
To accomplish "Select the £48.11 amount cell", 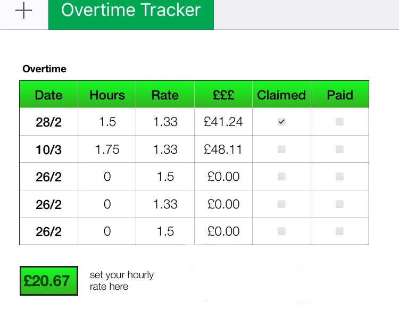I will (223, 149).
